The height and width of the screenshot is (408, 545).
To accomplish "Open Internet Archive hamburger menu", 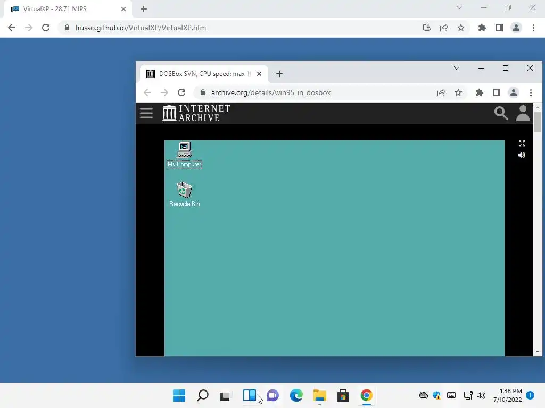I will pyautogui.click(x=146, y=113).
